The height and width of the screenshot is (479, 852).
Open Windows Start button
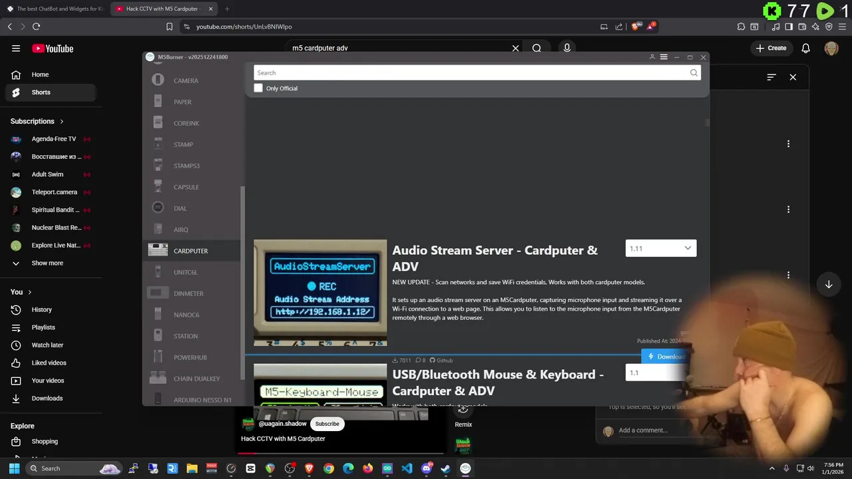pyautogui.click(x=14, y=468)
